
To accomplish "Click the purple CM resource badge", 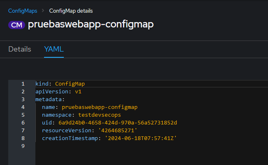I will coord(16,25).
